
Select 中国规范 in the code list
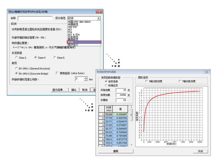(73, 24)
